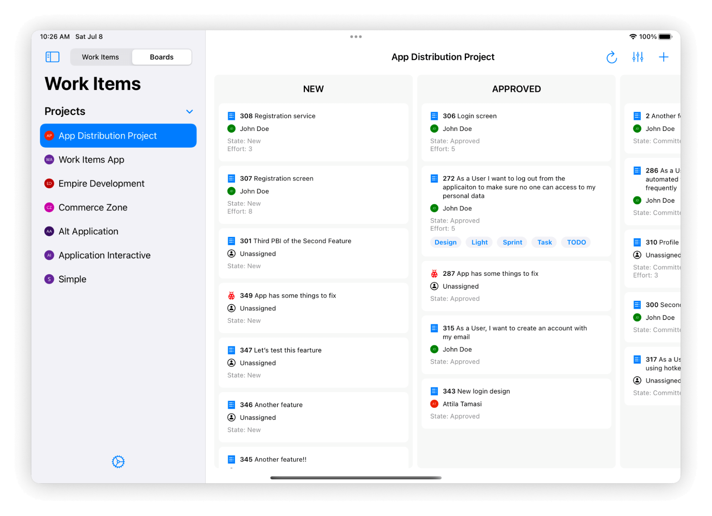Screen dimensions: 712x516
Task: Switch to the Boards tab
Action: pyautogui.click(x=161, y=57)
